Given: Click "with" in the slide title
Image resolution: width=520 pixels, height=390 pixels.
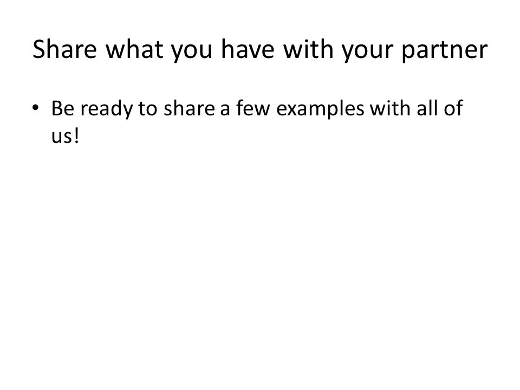Looking at the screenshot, I should click(308, 49).
